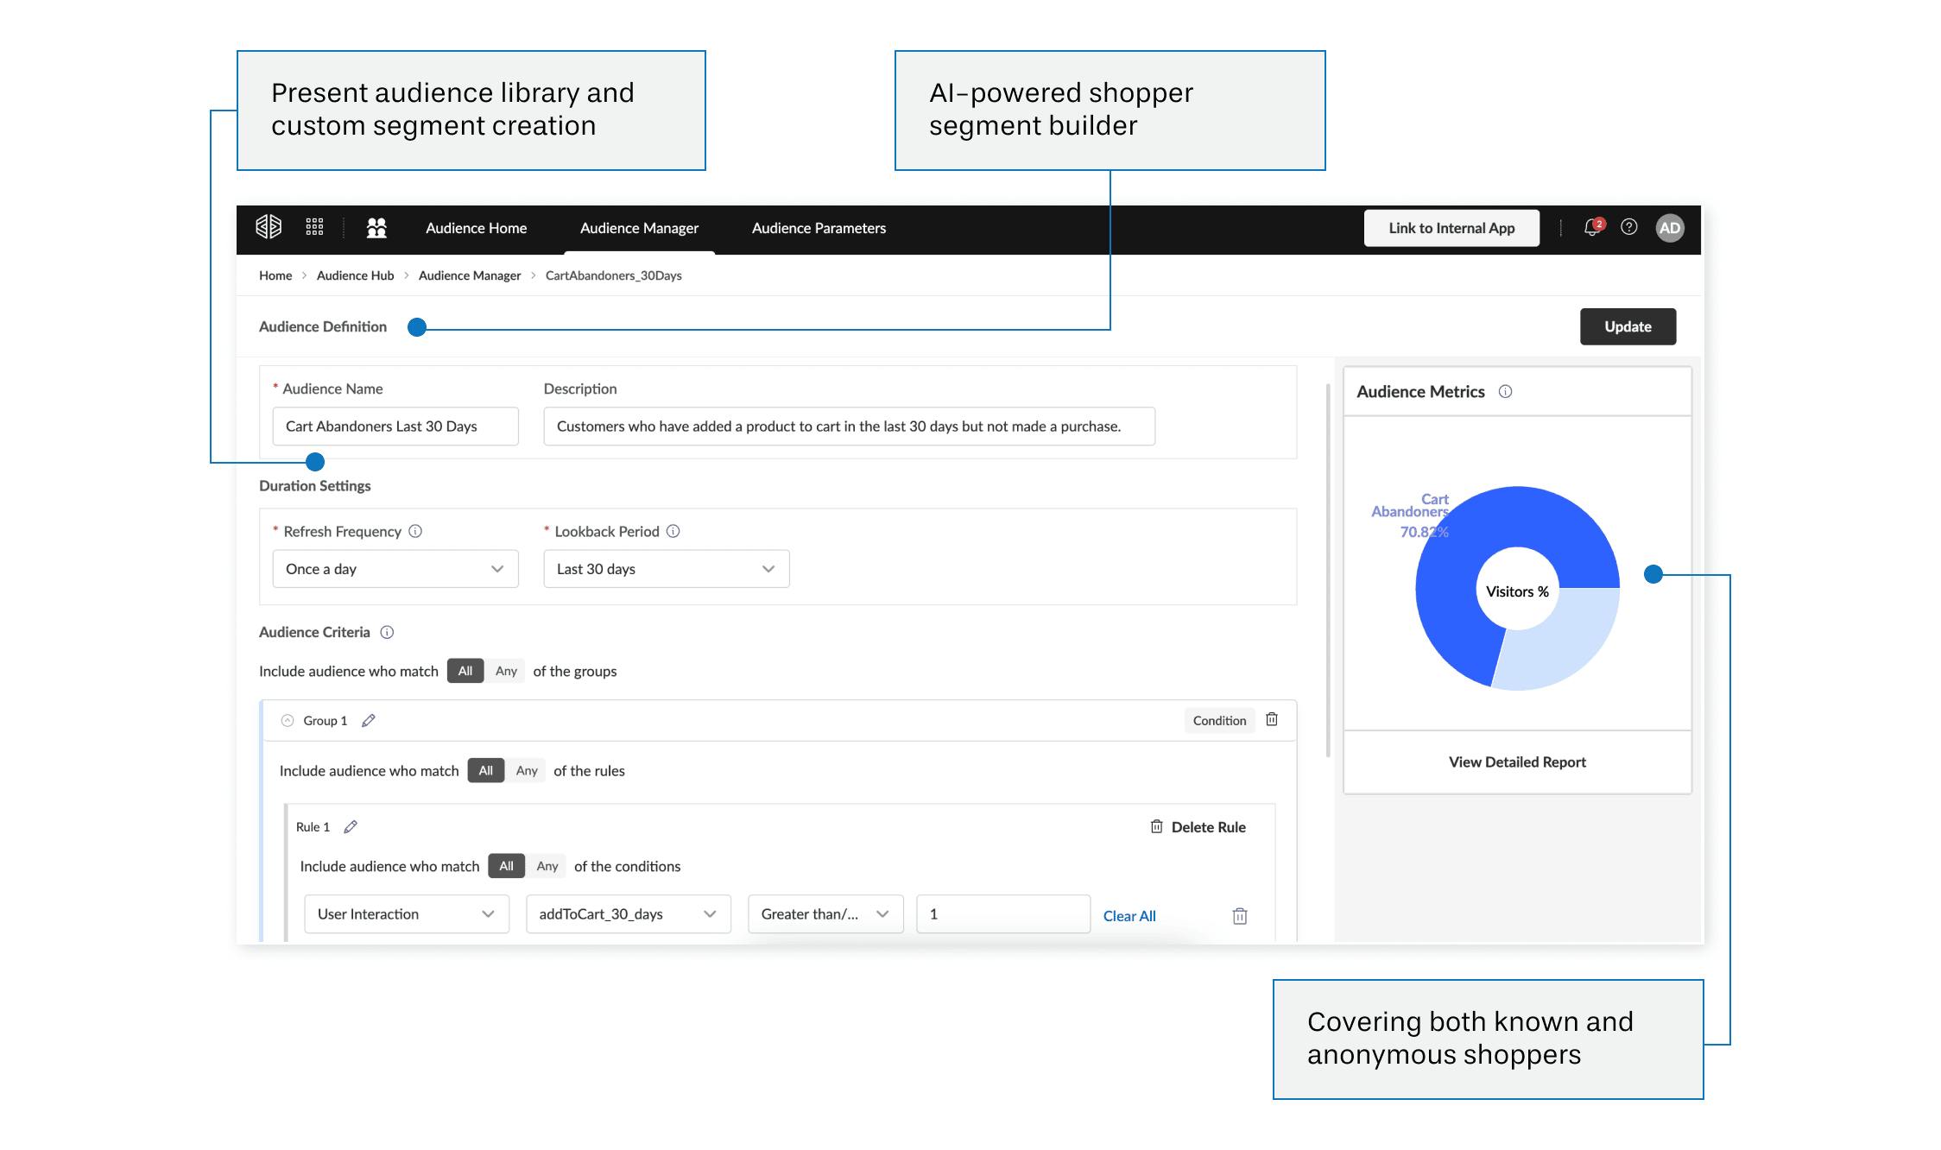Select Any for rules matching
Image resolution: width=1941 pixels, height=1150 pixels.
(527, 771)
